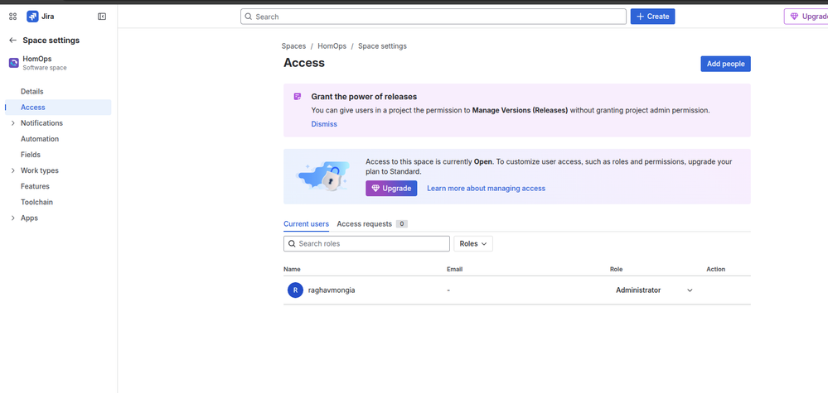This screenshot has height=393, width=828.
Task: Click the magnifier icon in the top search bar
Action: point(248,17)
